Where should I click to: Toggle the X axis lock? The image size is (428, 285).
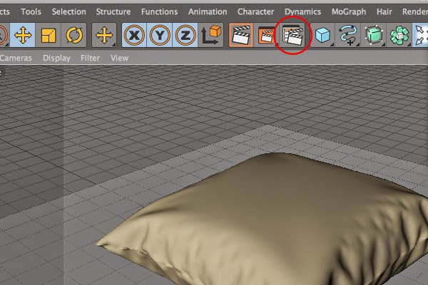point(134,35)
